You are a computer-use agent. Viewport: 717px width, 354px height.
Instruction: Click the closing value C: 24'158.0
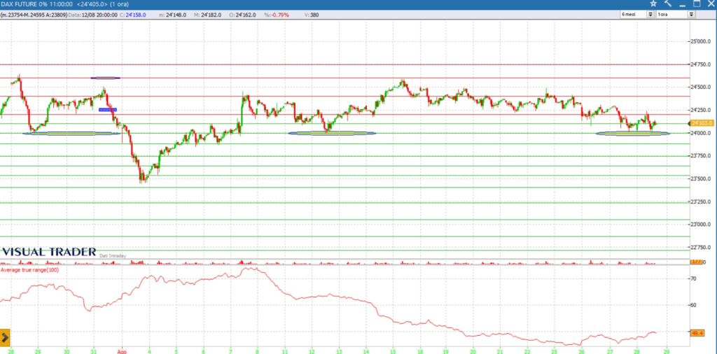[132, 15]
